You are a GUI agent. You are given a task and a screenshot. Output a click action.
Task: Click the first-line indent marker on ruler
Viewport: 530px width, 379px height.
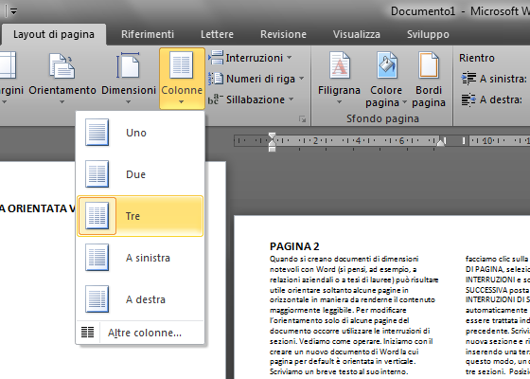coord(273,136)
